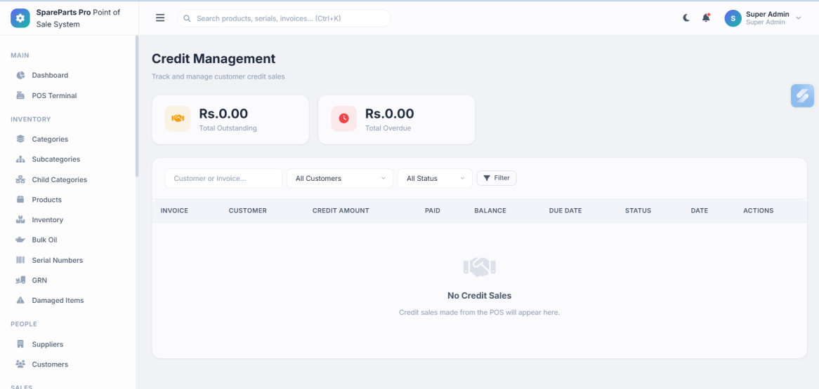
Task: Click the DATE column header
Action: click(x=700, y=211)
